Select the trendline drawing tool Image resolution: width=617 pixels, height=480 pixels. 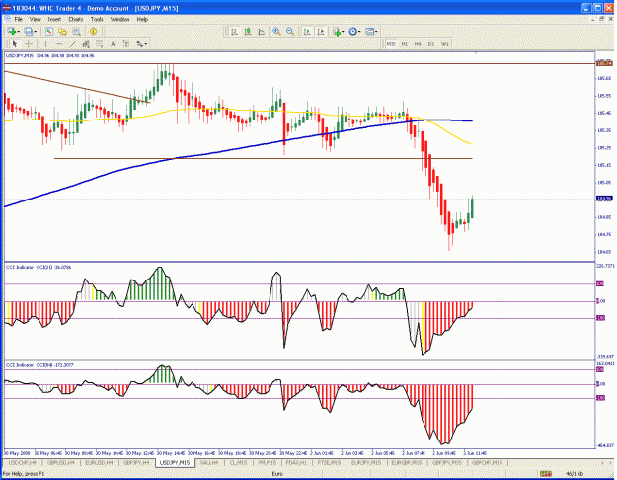(x=72, y=44)
